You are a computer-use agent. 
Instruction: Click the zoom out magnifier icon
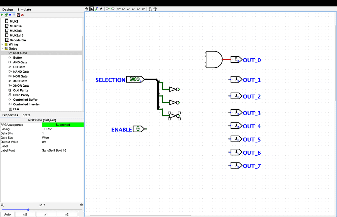pos(2,205)
